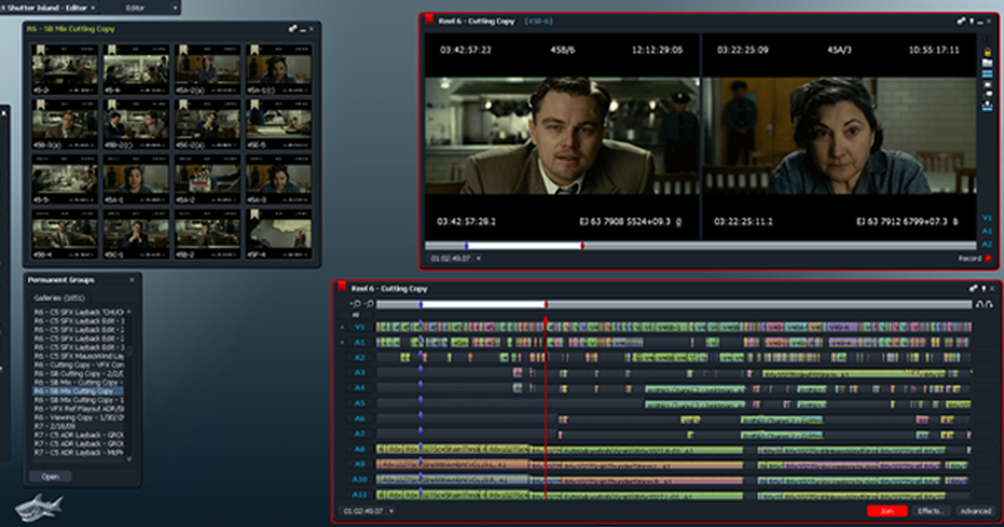The image size is (1004, 527).
Task: Close the Permanent Groups panel
Action: click(x=132, y=280)
